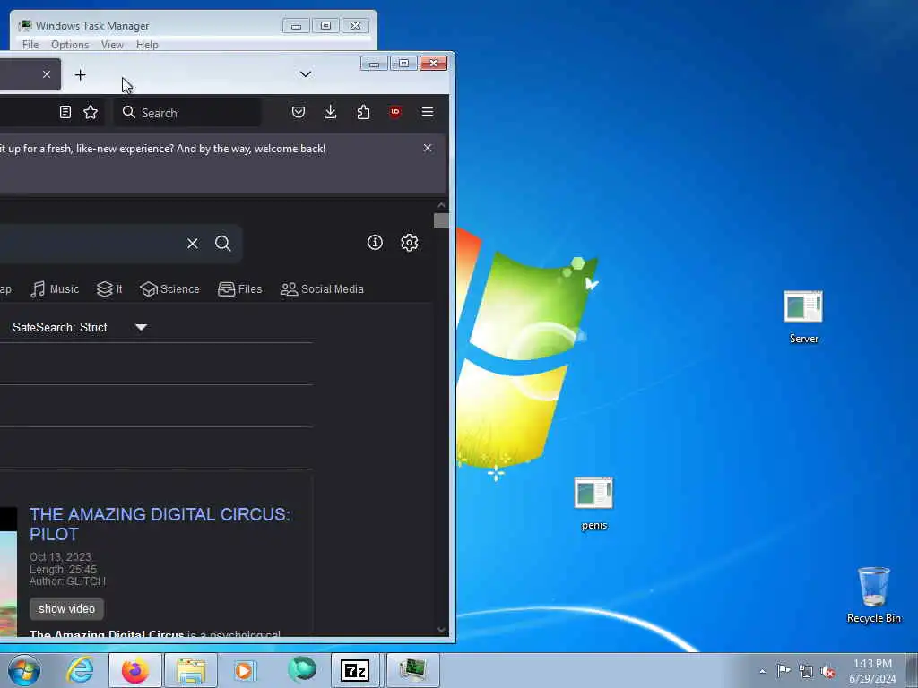Image resolution: width=918 pixels, height=688 pixels.
Task: Open search preferences gear icon
Action: coord(409,242)
